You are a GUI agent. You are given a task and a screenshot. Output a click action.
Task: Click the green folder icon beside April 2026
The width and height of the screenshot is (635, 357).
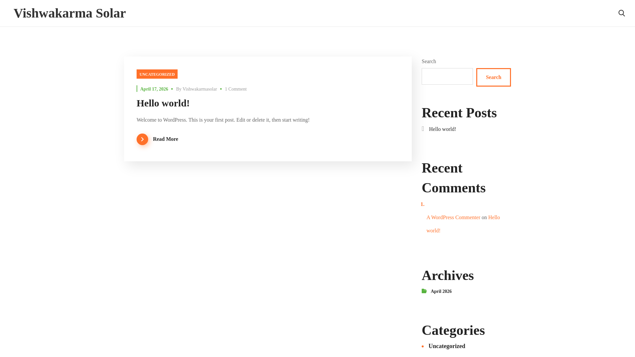(424, 291)
